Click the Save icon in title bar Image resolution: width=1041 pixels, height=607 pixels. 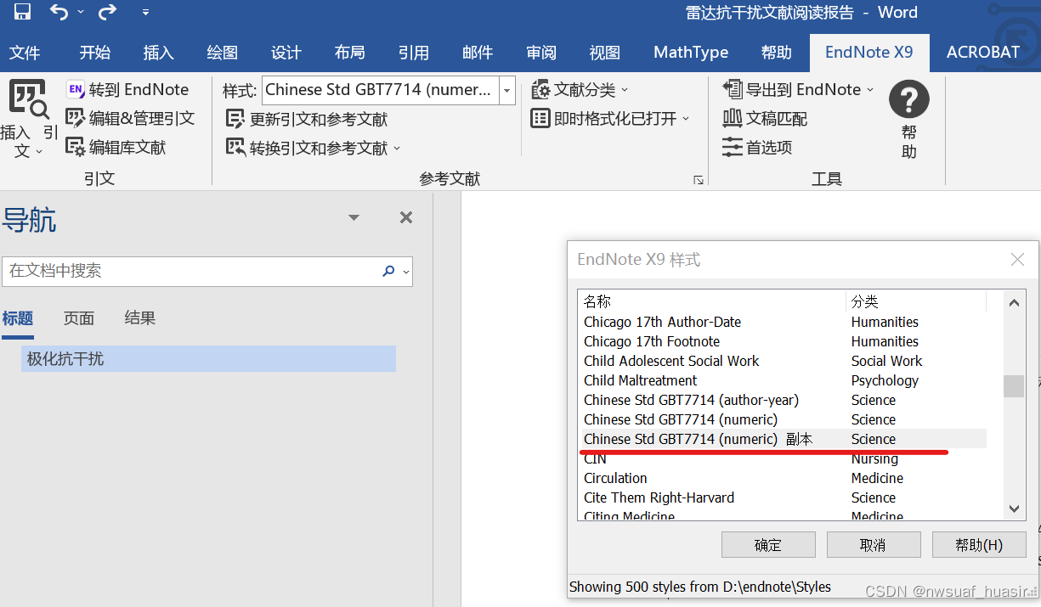23,12
